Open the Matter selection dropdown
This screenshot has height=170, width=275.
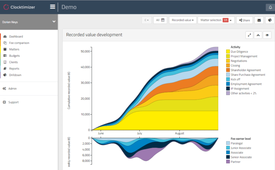coord(216,20)
